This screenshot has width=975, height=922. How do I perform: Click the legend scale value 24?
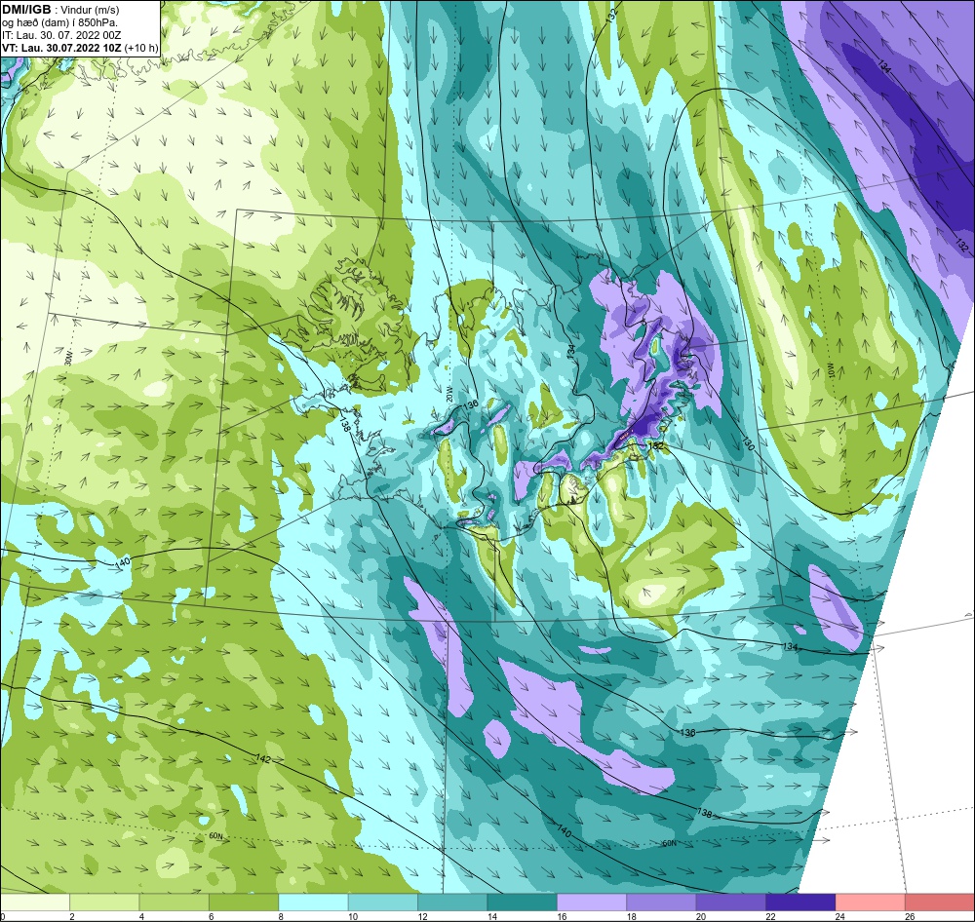pos(840,916)
